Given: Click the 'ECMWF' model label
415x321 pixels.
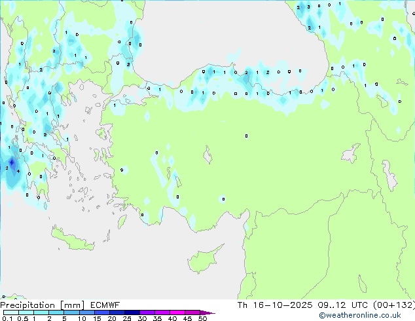Looking at the screenshot, I should [105, 305].
